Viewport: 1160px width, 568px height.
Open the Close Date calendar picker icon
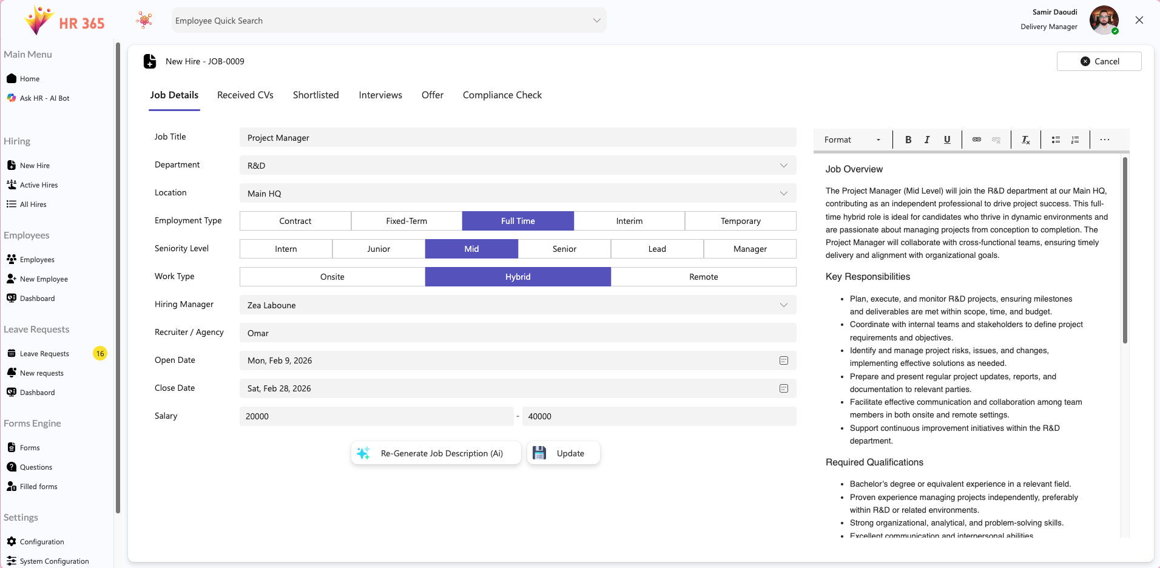coord(783,388)
